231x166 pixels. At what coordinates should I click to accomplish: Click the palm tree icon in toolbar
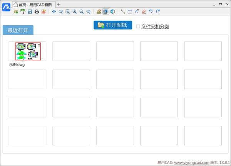point(23,12)
